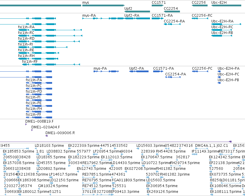The image size is (245, 196).
Task: Open the RH54428.5prime EST label
Action: pyautogui.click(x=171, y=151)
